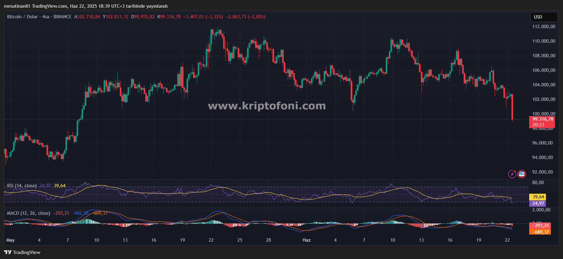Click the RSI 80,00 scale label
The width and height of the screenshot is (563, 259).
[538, 183]
